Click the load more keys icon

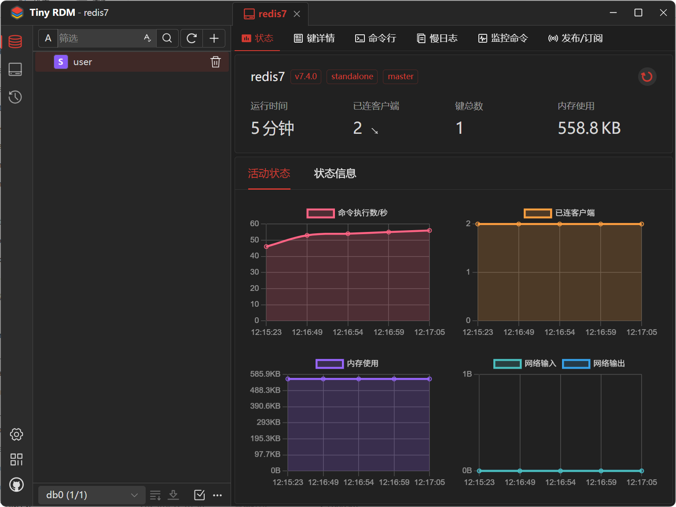155,495
